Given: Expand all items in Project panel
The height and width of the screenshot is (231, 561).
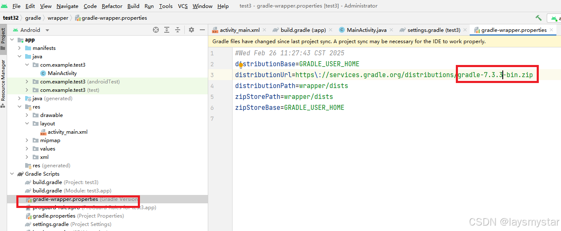Looking at the screenshot, I should coord(167,30).
